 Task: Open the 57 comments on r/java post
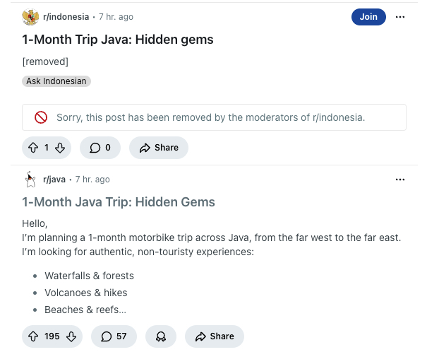pos(114,336)
